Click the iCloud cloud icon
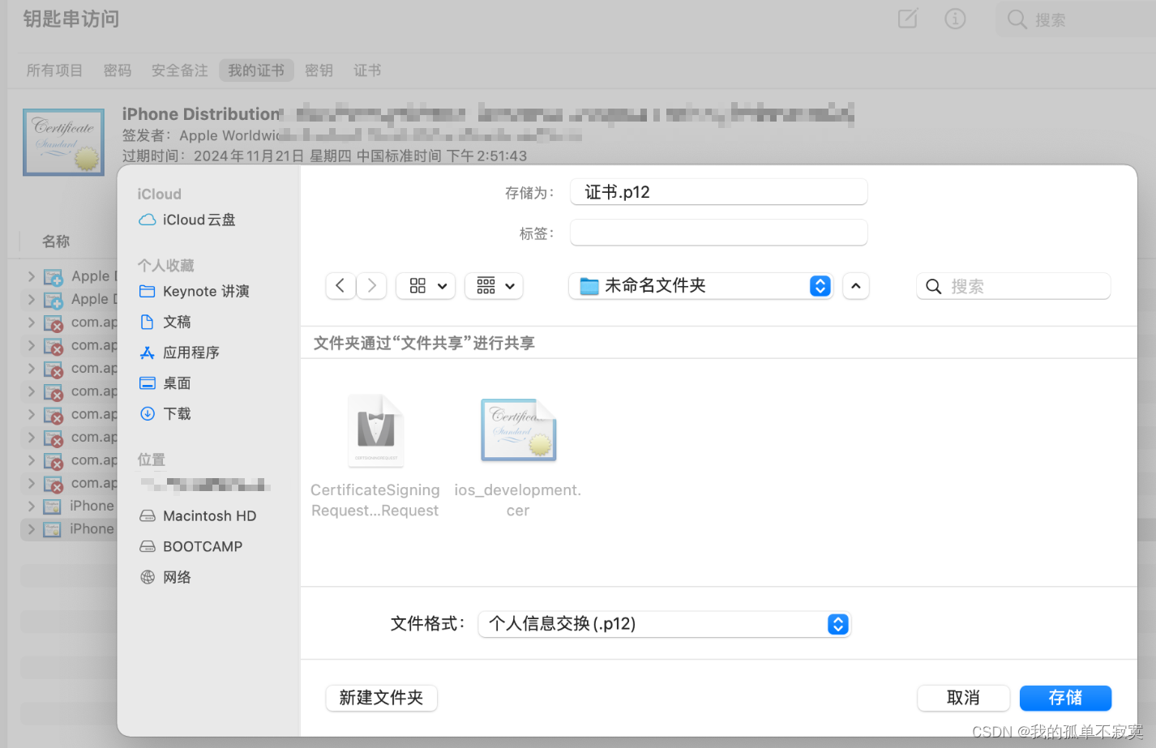The height and width of the screenshot is (748, 1156). [148, 220]
